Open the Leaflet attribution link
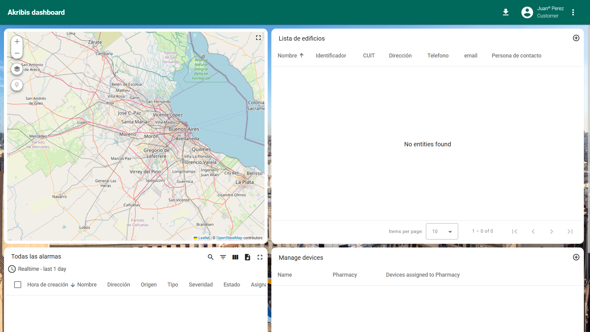 click(203, 238)
